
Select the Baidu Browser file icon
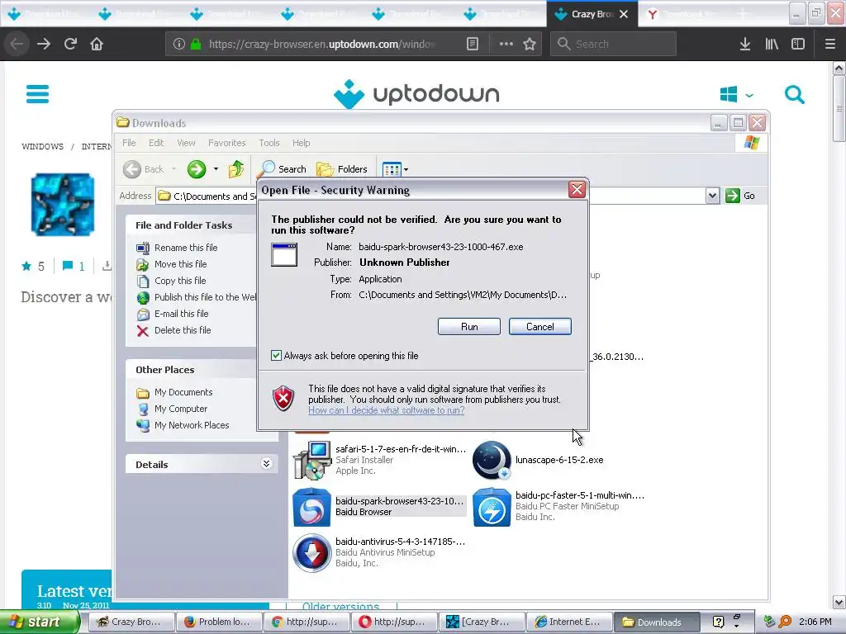311,507
